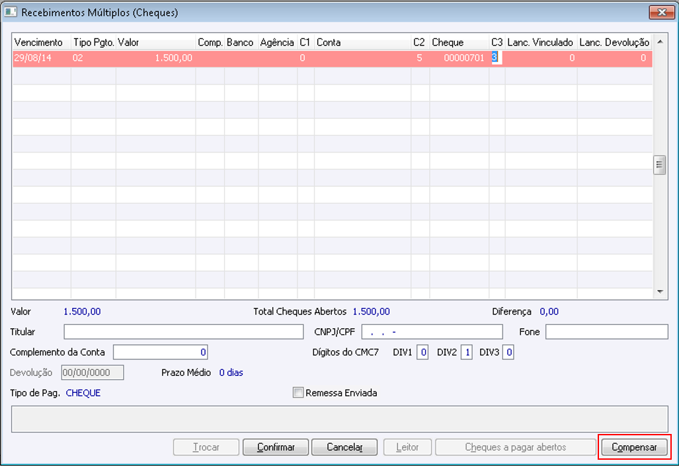Click the Diferença value 0,00
The height and width of the screenshot is (467, 679).
[x=549, y=312]
